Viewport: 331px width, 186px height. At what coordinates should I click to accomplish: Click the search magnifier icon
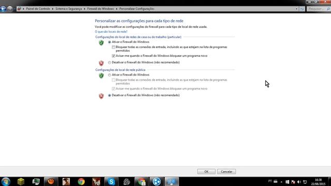[x=328, y=9]
